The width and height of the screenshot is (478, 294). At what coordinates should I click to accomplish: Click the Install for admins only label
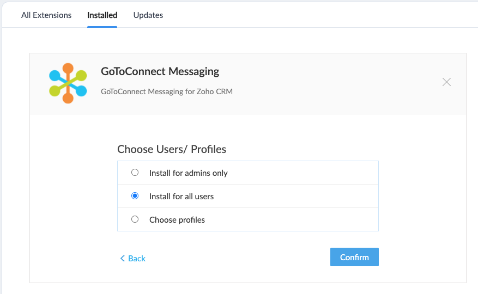click(x=189, y=173)
